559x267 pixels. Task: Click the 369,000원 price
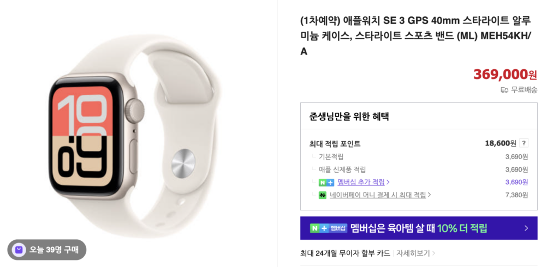[x=505, y=74]
